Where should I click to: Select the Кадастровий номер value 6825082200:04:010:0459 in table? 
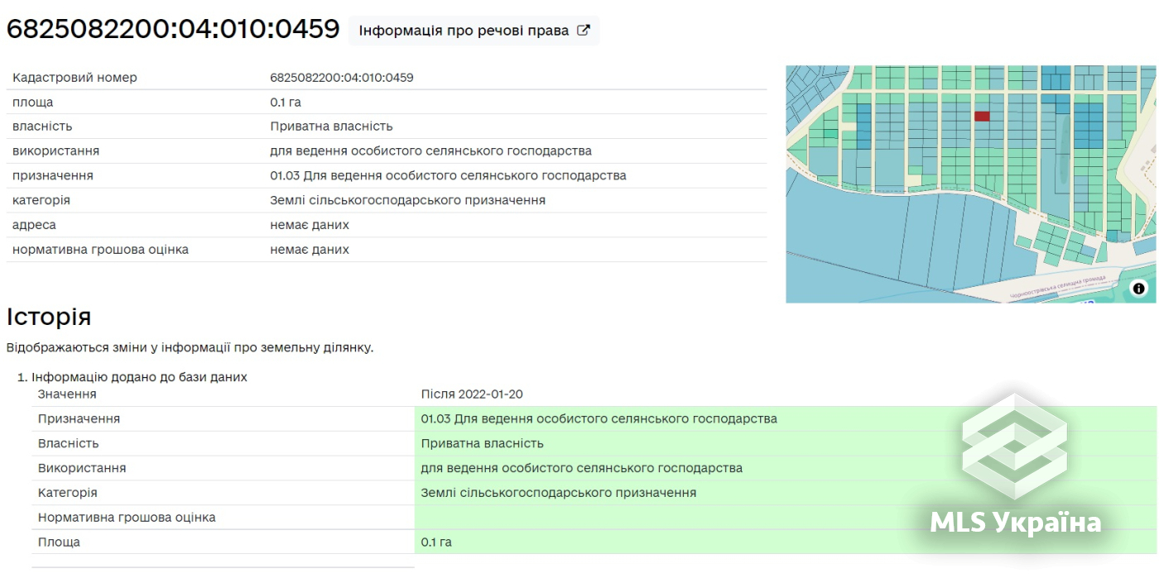tap(342, 78)
